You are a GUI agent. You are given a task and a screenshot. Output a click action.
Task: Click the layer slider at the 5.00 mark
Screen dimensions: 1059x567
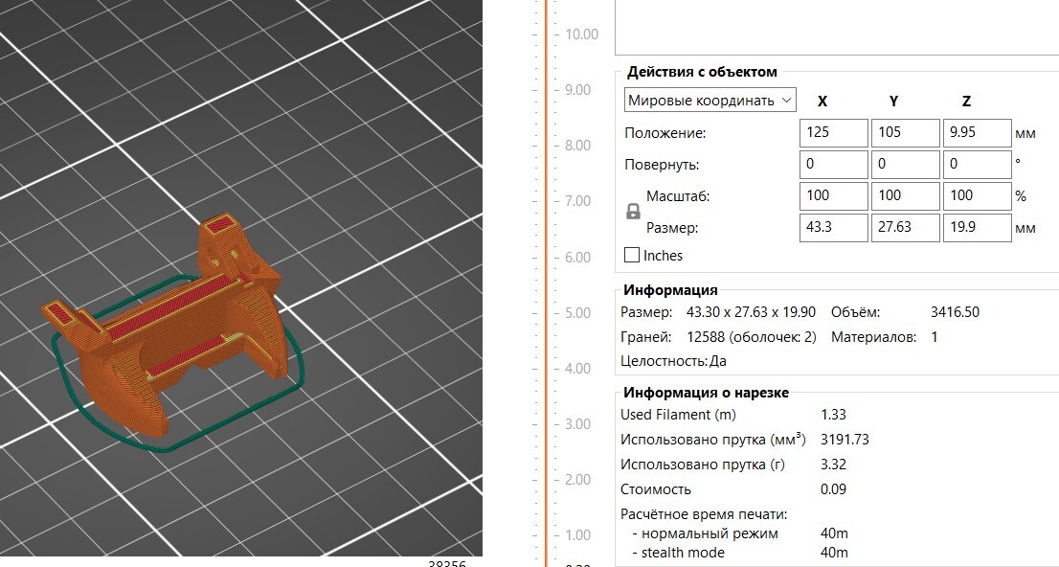point(546,312)
